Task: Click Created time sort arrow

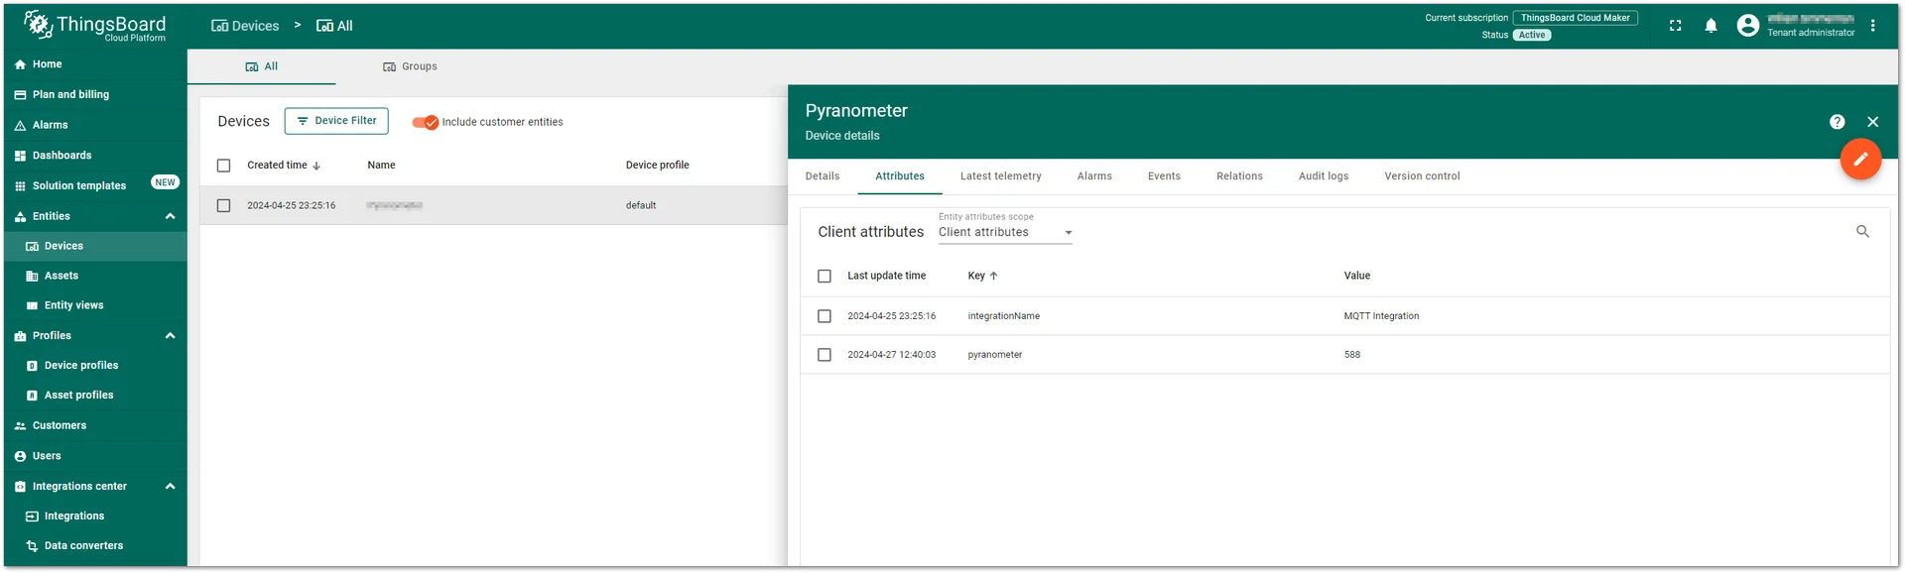Action: (317, 166)
